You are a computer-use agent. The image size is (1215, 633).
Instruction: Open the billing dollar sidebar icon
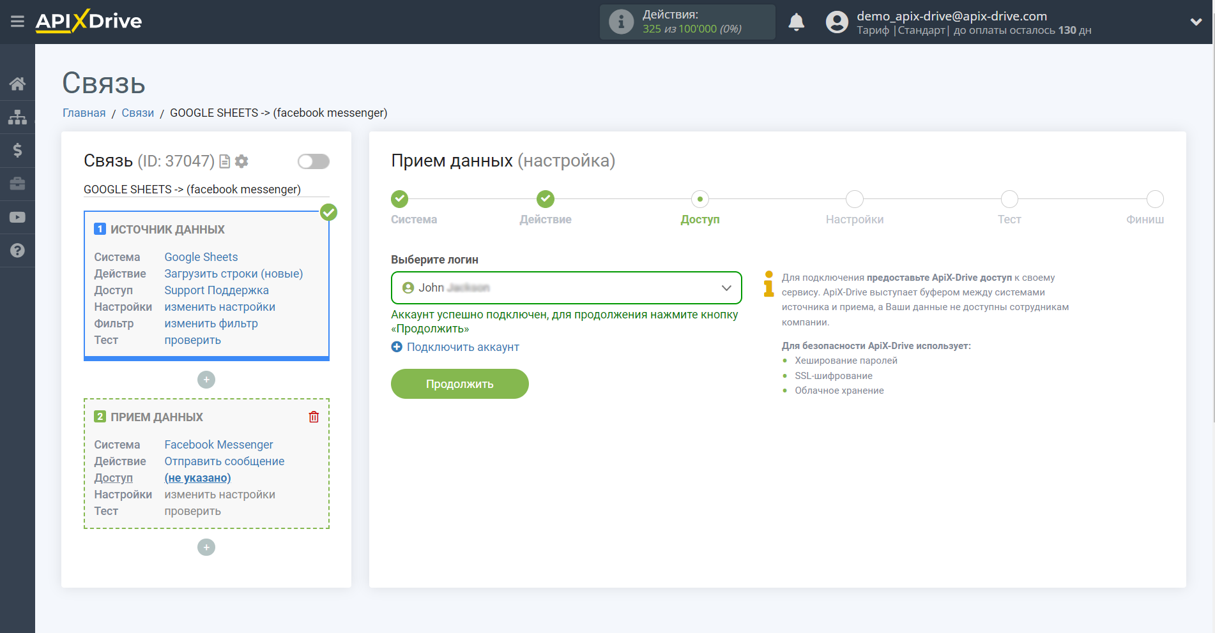(17, 150)
